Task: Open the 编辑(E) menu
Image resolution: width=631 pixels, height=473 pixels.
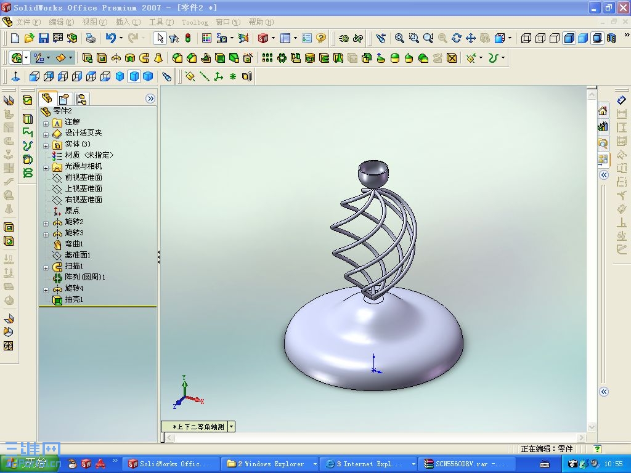Action: 61,22
